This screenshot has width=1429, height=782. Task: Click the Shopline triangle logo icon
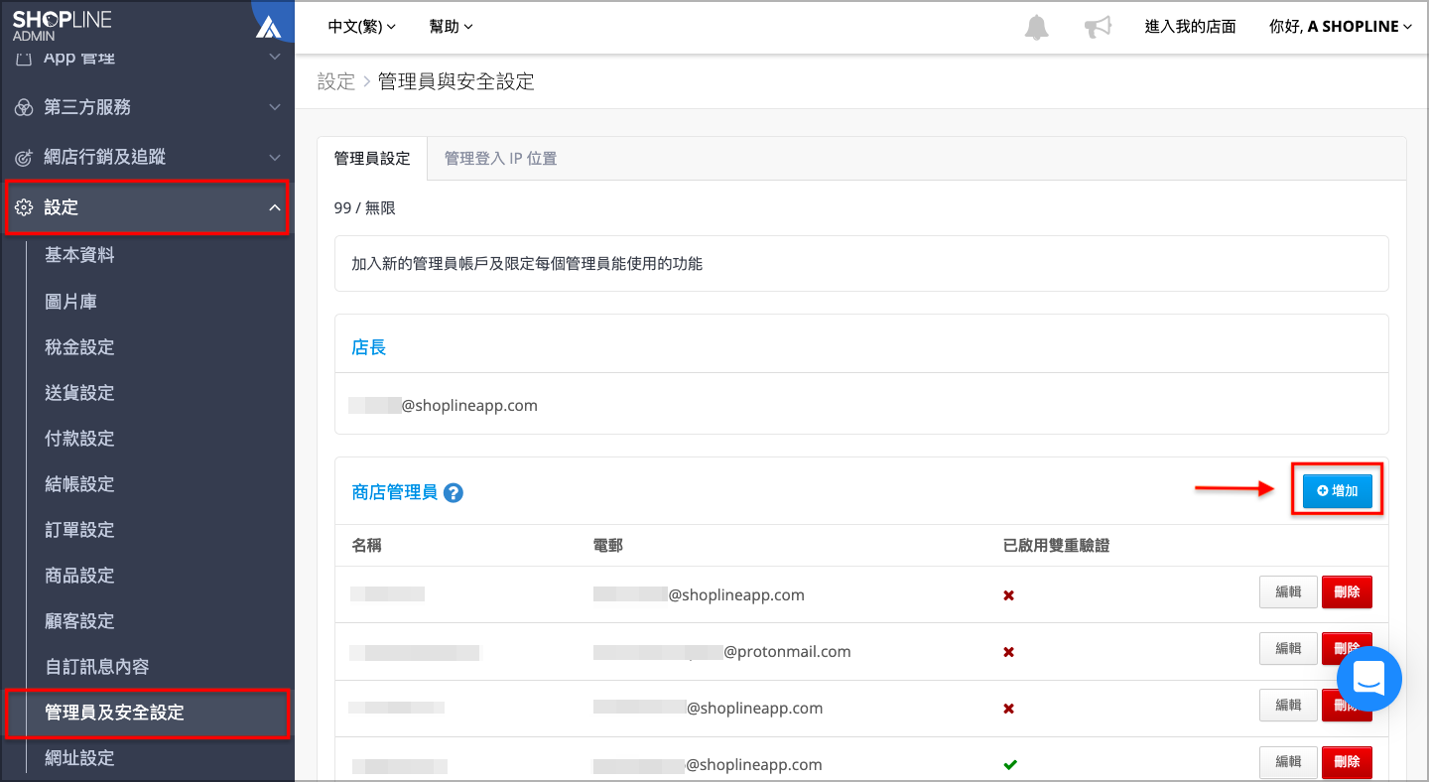268,27
